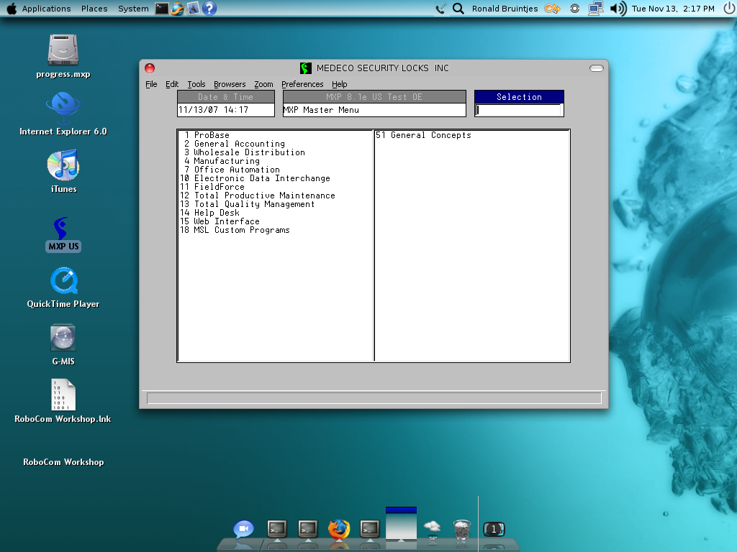Open the search magnifier in top panel
The height and width of the screenshot is (552, 737).
pyautogui.click(x=458, y=9)
